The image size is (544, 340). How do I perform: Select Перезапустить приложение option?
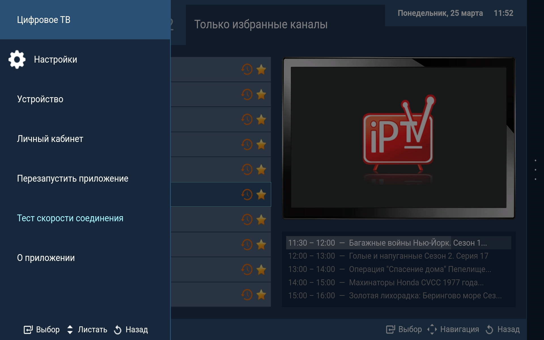click(73, 178)
